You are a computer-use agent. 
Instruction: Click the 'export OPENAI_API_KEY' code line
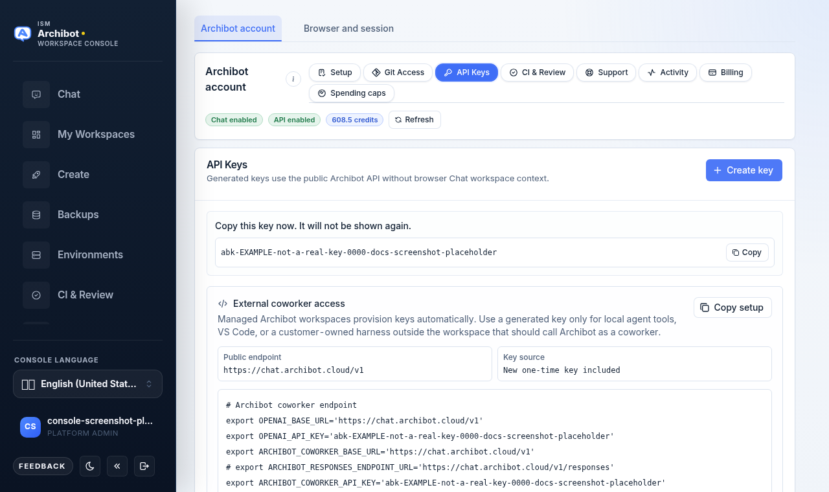(420, 436)
